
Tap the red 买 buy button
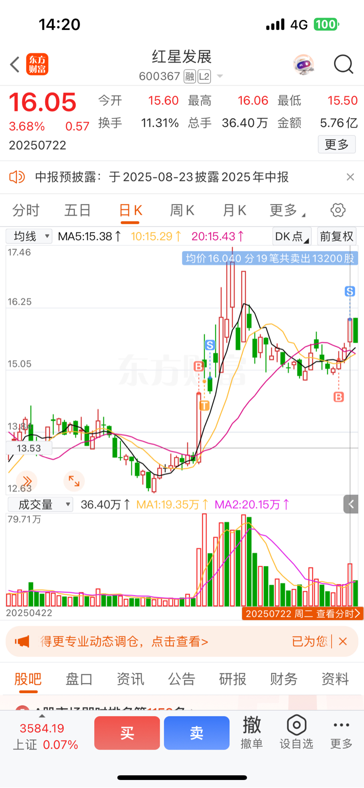(127, 733)
